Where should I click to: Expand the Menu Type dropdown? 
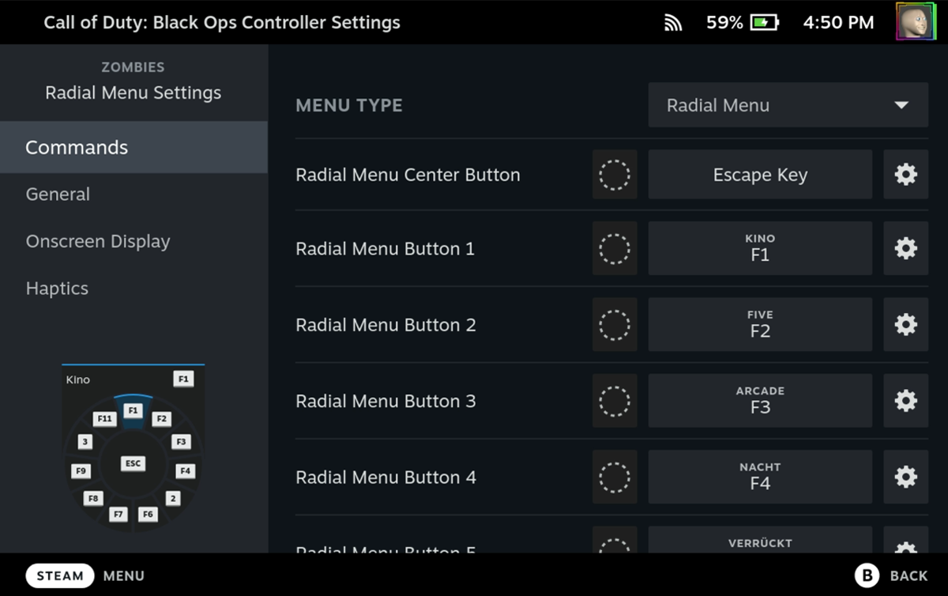point(788,105)
